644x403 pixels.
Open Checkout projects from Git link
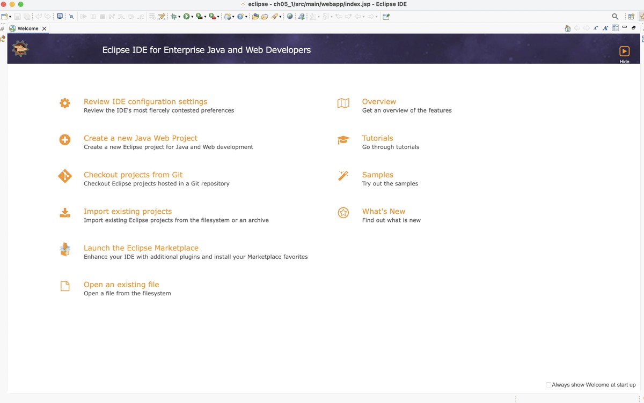pos(133,175)
